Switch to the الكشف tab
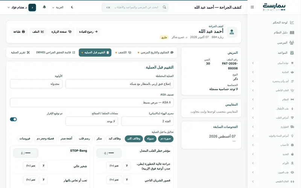This screenshot has height=188, width=301. 123,52
